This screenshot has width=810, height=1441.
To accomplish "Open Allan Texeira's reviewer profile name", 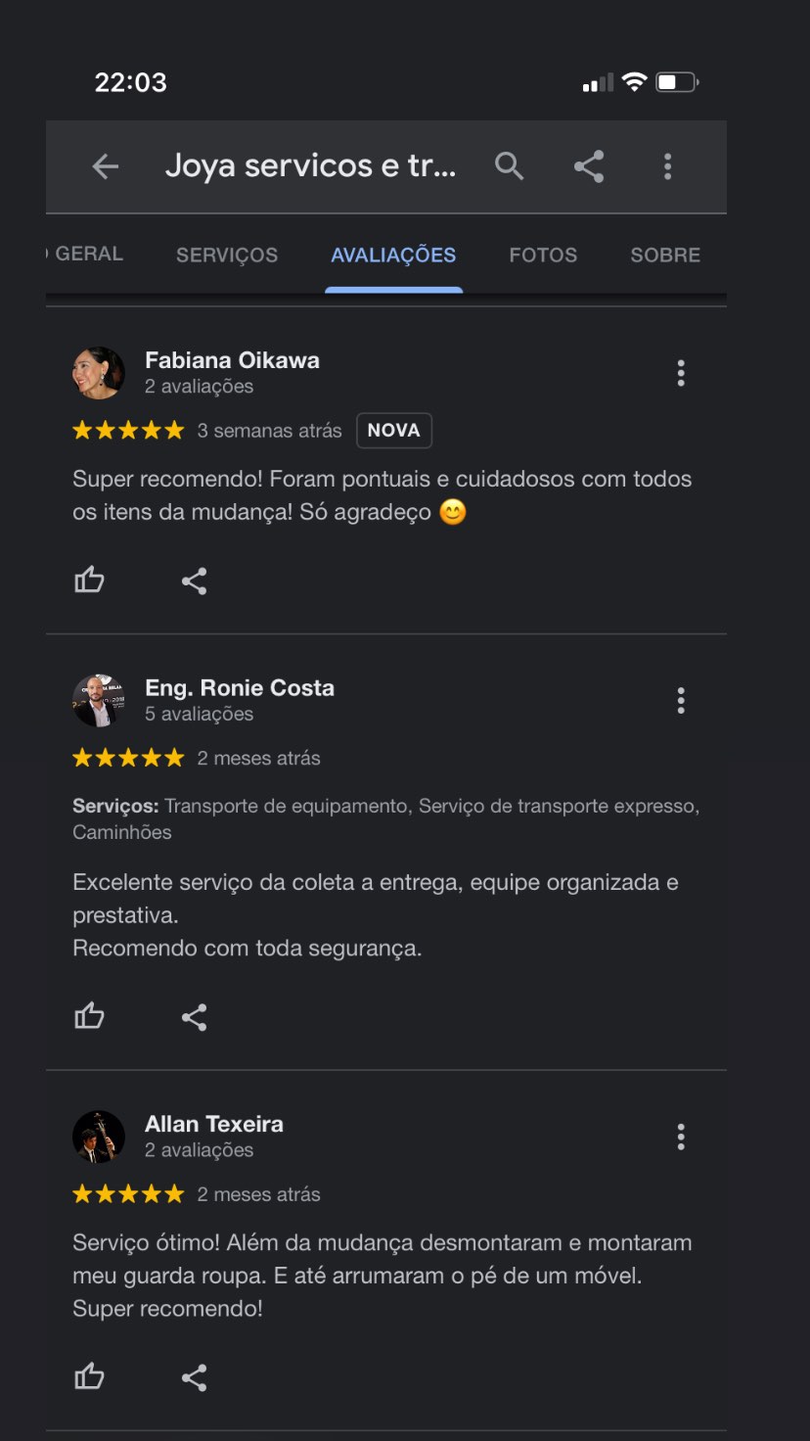I will (x=214, y=1124).
